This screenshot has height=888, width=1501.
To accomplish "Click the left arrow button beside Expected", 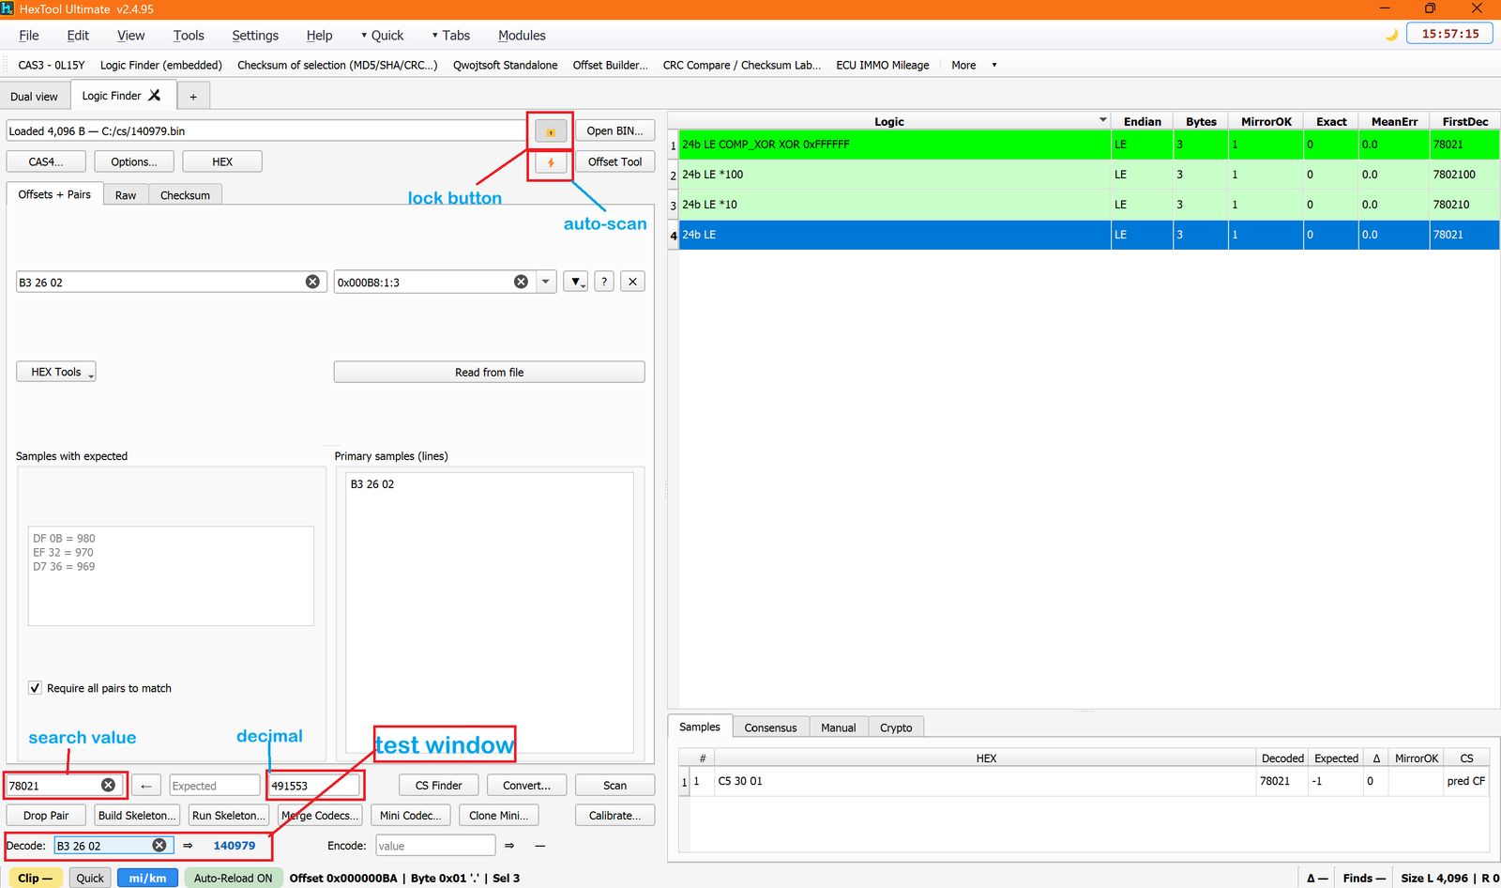I will click(x=145, y=786).
